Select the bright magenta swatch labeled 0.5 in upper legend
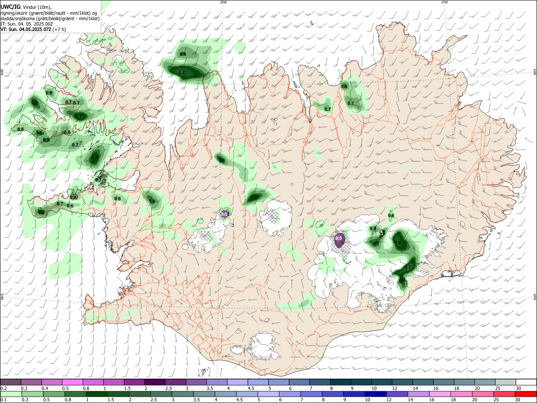The image size is (537, 403). click(x=73, y=382)
